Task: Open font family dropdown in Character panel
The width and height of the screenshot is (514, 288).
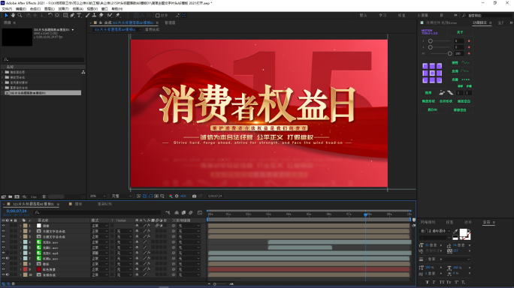Action: coord(435,231)
